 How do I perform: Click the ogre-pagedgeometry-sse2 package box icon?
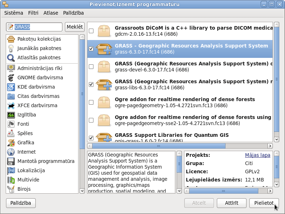point(104,120)
